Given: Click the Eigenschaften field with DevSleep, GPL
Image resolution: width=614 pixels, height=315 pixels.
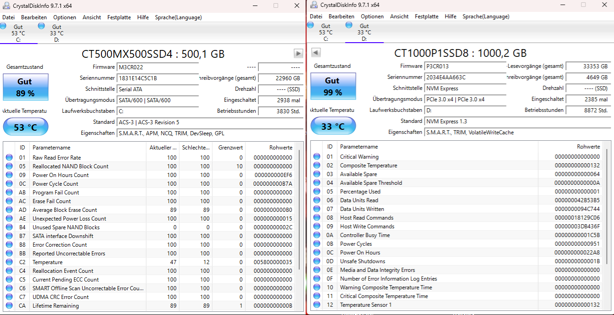Looking at the screenshot, I should tap(209, 133).
